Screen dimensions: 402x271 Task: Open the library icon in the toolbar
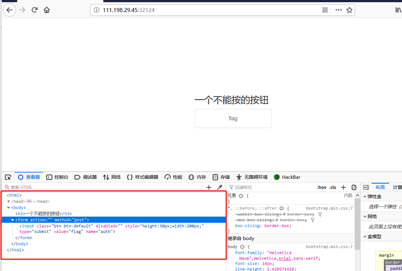pyautogui.click(x=398, y=10)
